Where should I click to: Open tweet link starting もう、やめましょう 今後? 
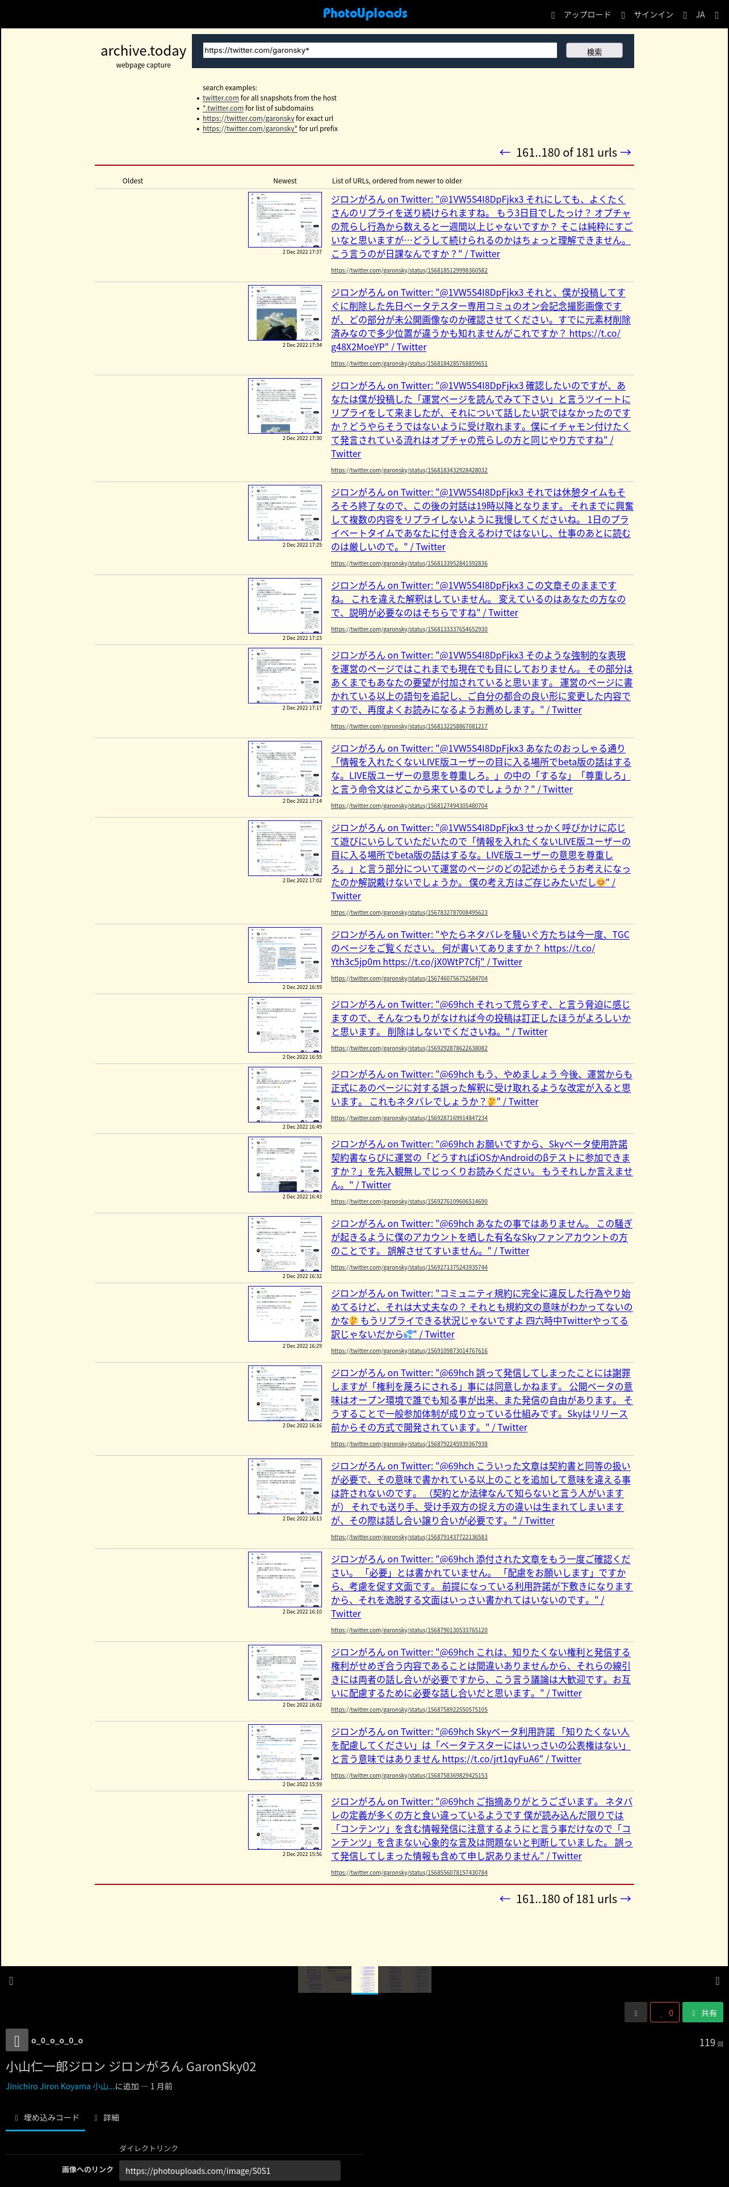tap(481, 1088)
